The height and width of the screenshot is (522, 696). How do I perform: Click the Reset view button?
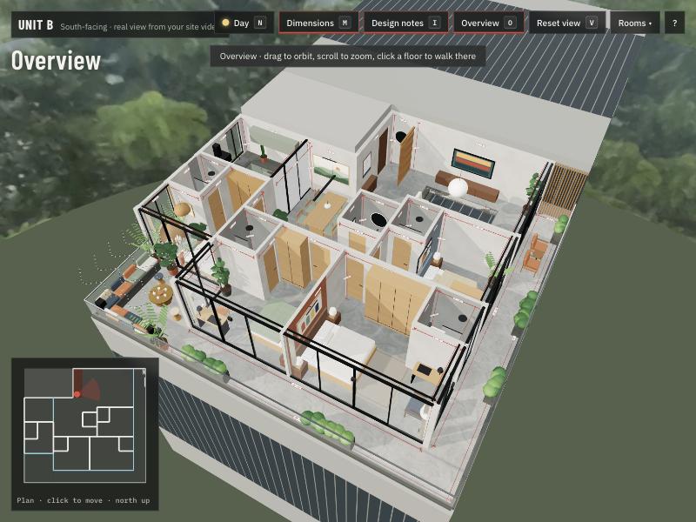tap(566, 23)
